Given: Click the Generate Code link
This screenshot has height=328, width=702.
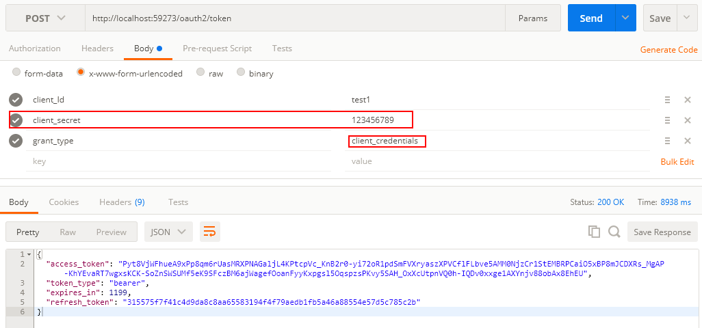Looking at the screenshot, I should (668, 50).
